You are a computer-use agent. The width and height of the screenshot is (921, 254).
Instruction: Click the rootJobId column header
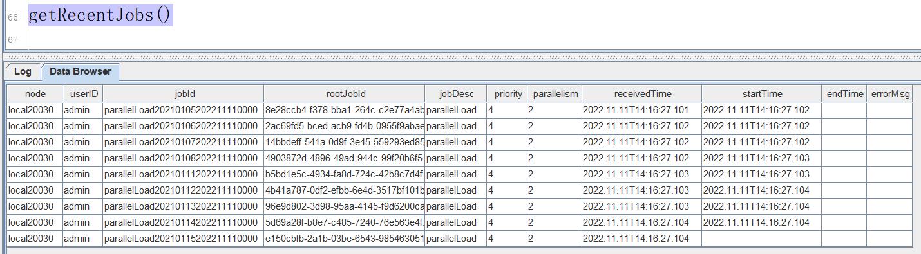[x=344, y=94]
